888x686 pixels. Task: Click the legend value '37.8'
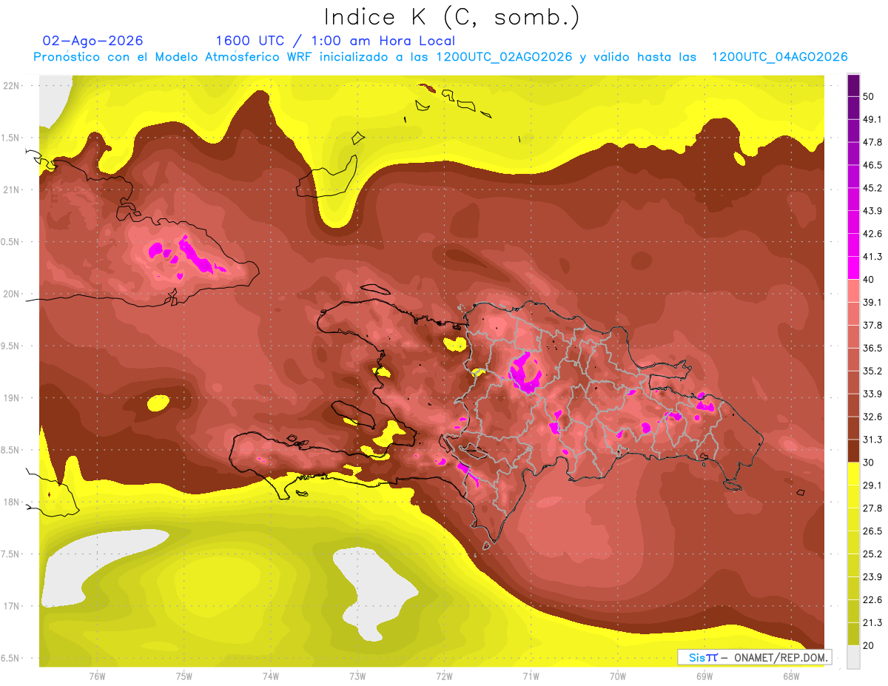872,325
